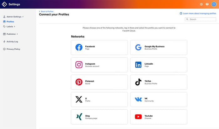Click the VK logo icon
Screen dimensions: 219x129
[138, 99]
